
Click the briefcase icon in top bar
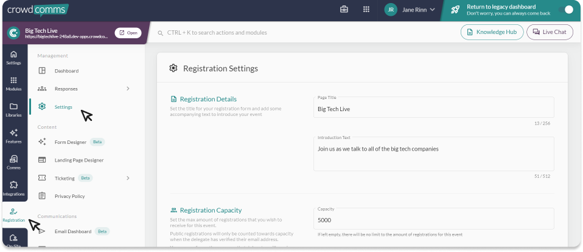tap(344, 10)
